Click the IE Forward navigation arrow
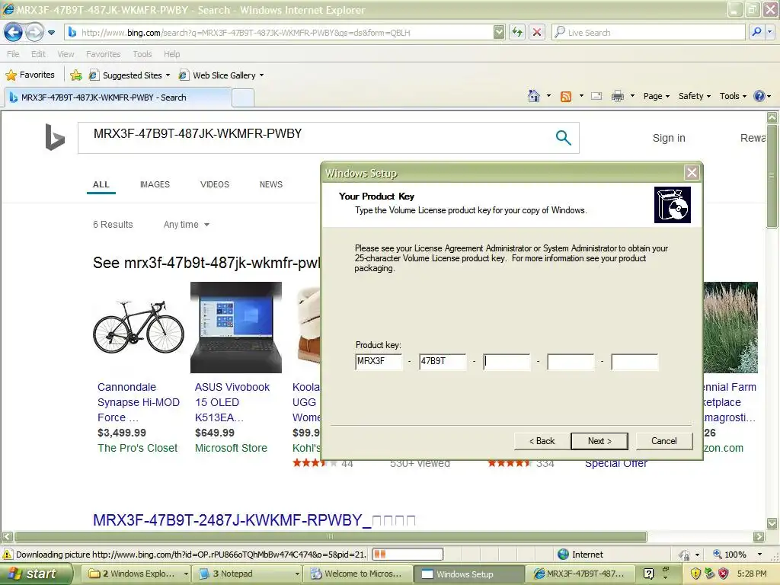 pos(34,33)
